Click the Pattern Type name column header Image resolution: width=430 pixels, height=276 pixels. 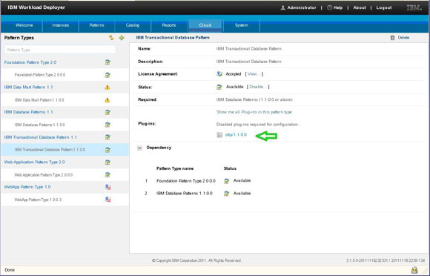pyautogui.click(x=175, y=168)
